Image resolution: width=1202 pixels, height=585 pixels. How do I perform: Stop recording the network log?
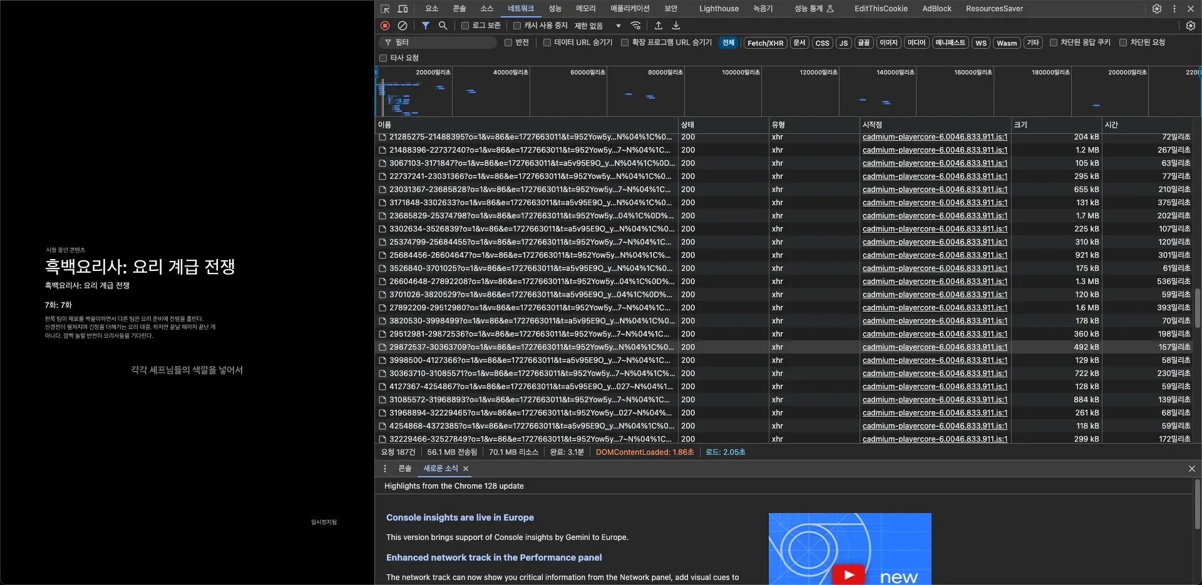coord(385,26)
